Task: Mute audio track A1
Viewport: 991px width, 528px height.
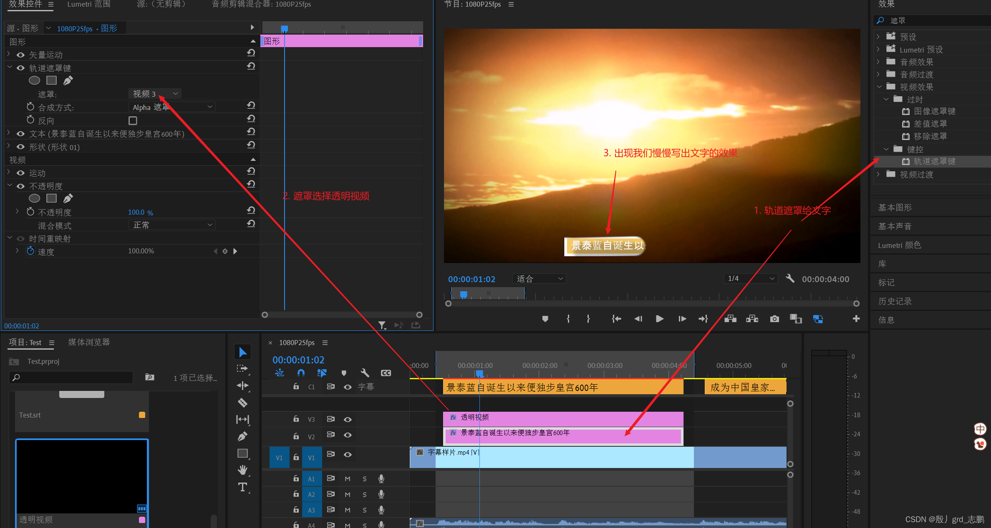Action: pyautogui.click(x=348, y=479)
